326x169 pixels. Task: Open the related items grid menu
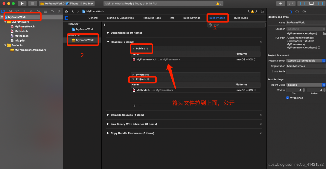(x=67, y=11)
